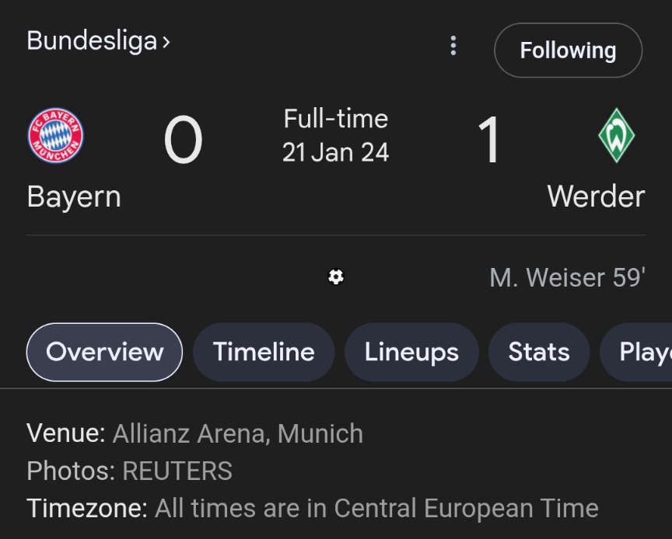Click the REUTERS photos credit
Image resolution: width=672 pixels, height=539 pixels.
(177, 471)
